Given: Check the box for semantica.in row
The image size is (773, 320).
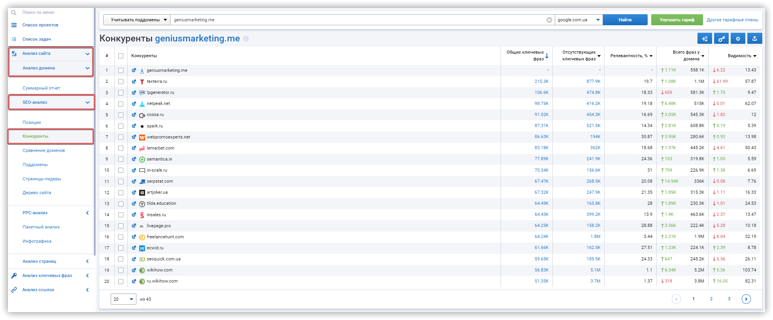Looking at the screenshot, I should click(x=121, y=159).
